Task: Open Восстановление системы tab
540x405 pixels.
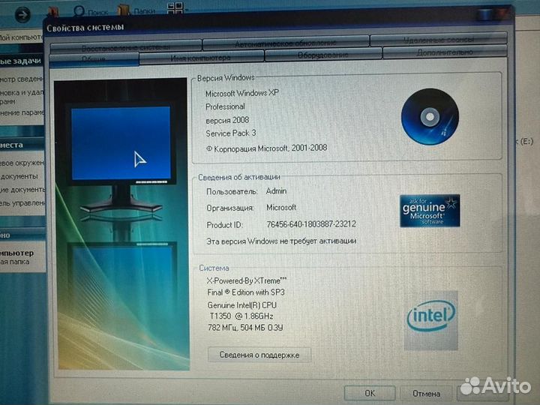Action: 126,46
